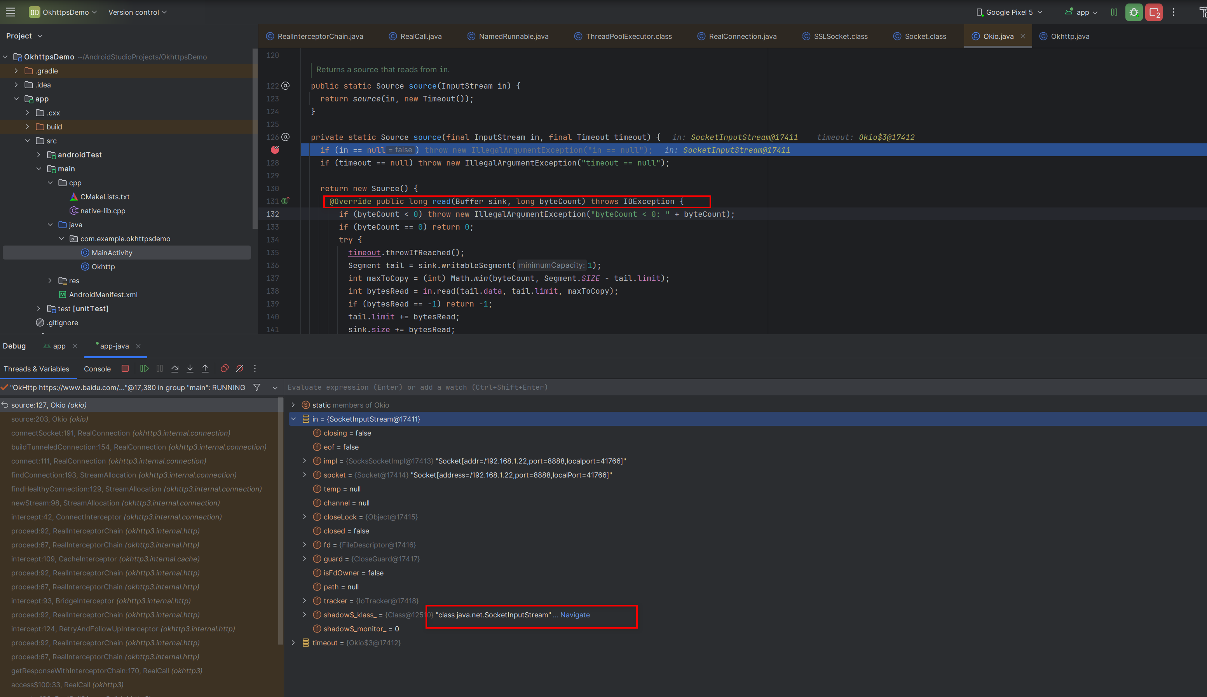Click the Step Into debugger icon
Image resolution: width=1207 pixels, height=697 pixels.
tap(190, 369)
